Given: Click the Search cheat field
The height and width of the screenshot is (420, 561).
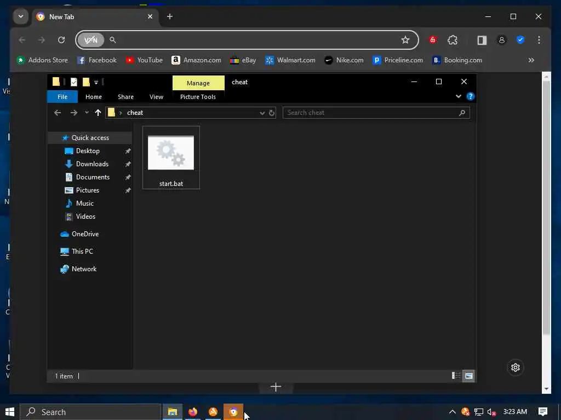Looking at the screenshot, I should pyautogui.click(x=376, y=113).
